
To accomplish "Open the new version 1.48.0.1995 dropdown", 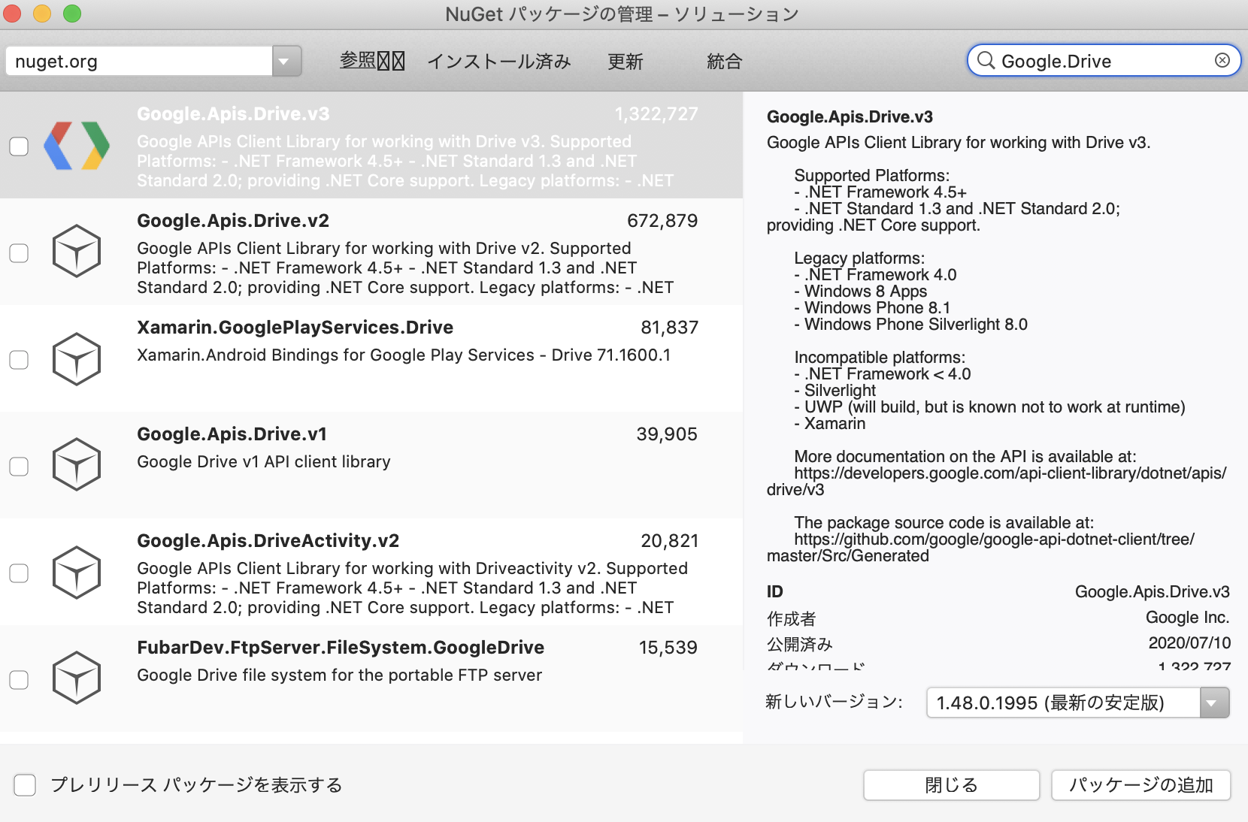I will coord(1214,703).
